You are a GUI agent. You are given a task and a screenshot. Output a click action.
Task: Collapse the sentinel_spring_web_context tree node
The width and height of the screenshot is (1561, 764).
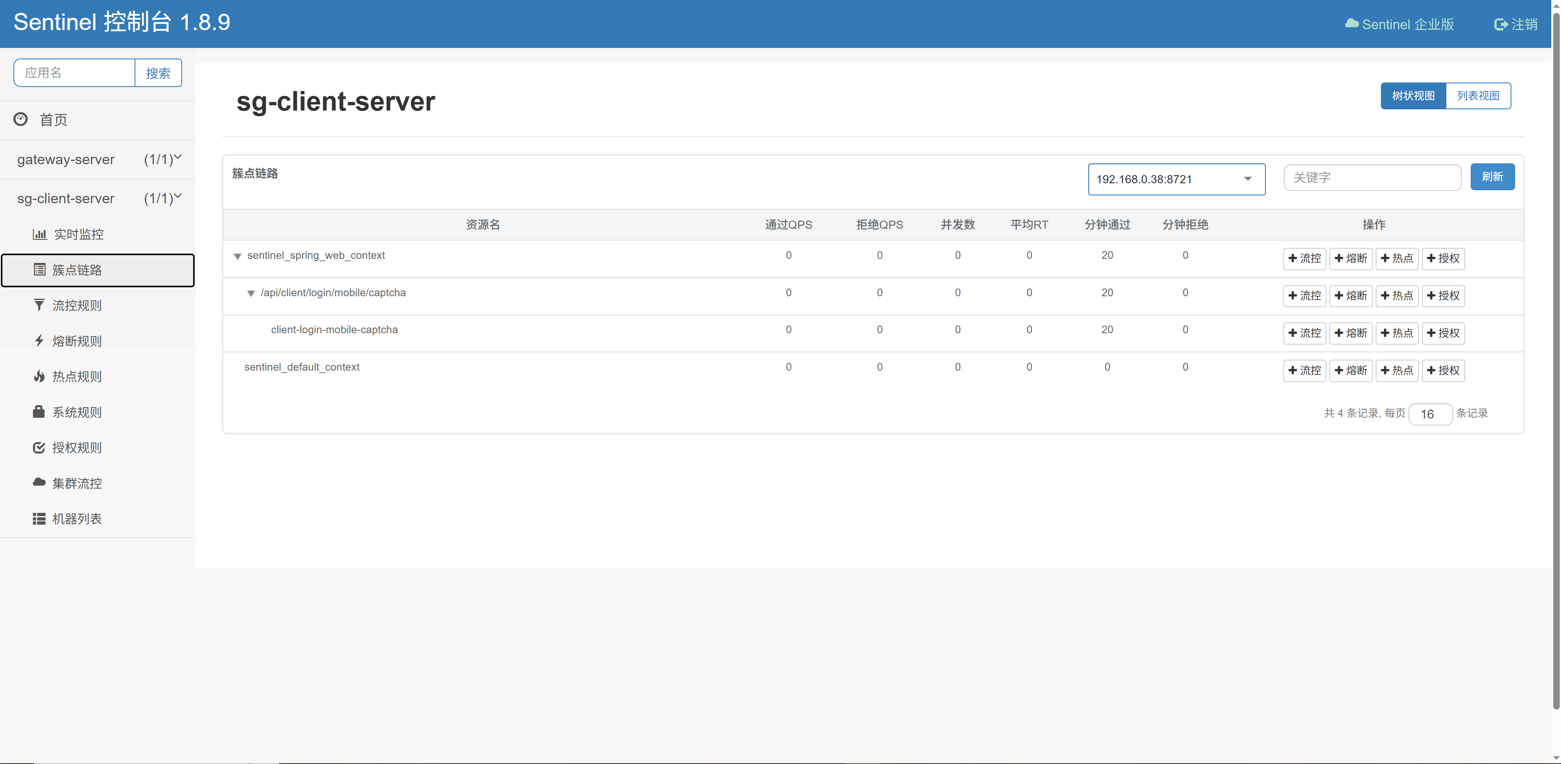point(237,256)
